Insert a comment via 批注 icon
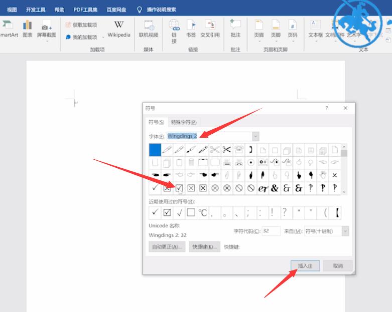Viewport: 392px width, 312px height. pyautogui.click(x=235, y=25)
